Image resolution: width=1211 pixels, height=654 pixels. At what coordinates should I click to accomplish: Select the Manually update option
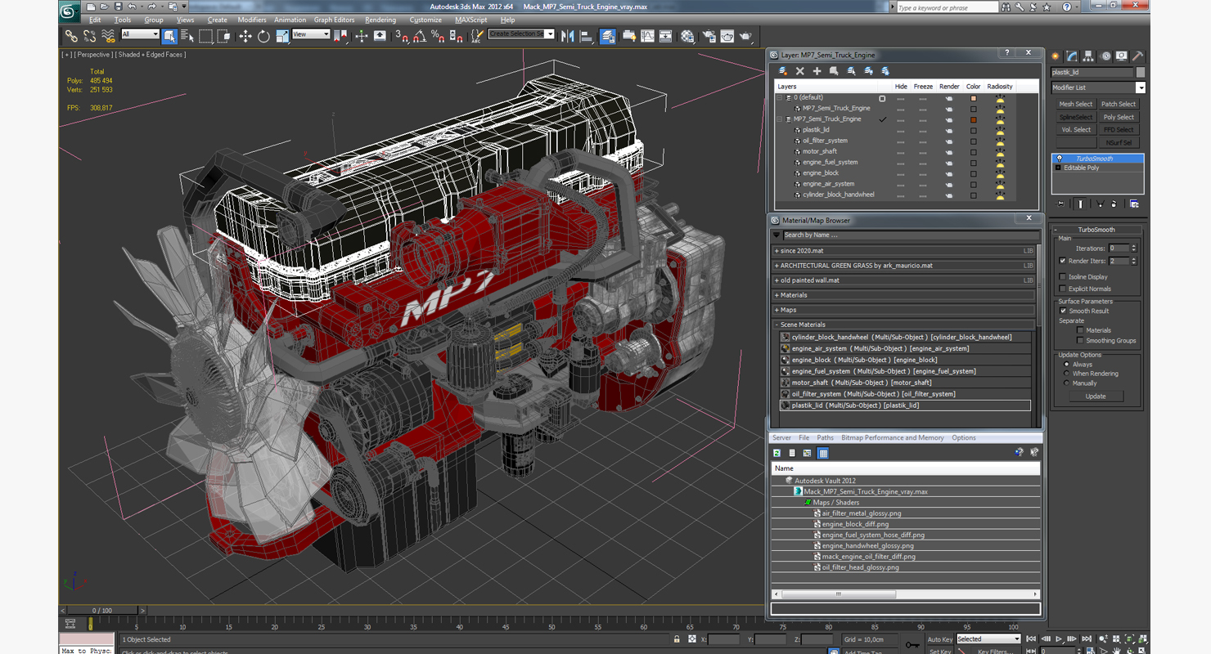pyautogui.click(x=1066, y=383)
